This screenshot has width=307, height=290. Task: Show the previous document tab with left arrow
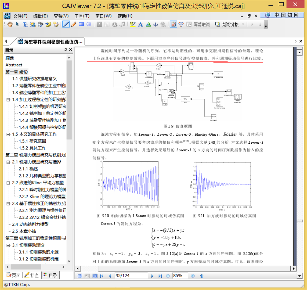click(x=6, y=41)
